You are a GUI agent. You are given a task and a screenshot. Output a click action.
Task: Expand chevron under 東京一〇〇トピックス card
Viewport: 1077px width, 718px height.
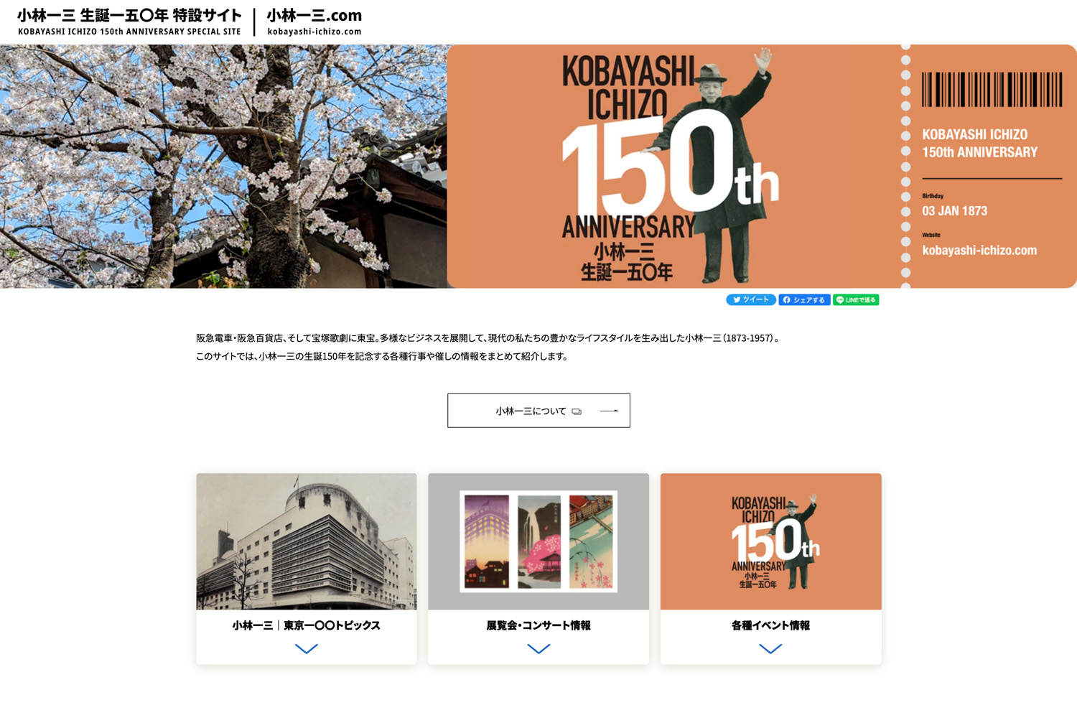307,648
